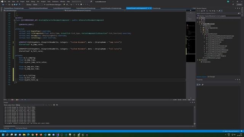The image size is (244, 137).
Task: Select CustomMovementGameMode.cpp in tree
Action: [x=218, y=50]
